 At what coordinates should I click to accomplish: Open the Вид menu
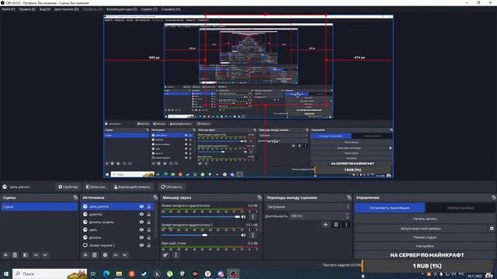tap(45, 9)
